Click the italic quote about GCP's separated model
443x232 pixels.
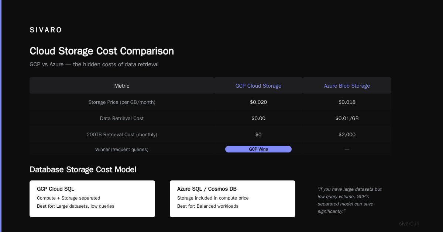[x=350, y=200]
